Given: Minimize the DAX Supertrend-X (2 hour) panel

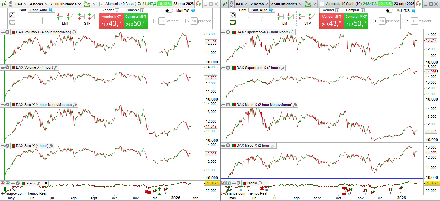Looking at the screenshot, I should [x=223, y=68].
